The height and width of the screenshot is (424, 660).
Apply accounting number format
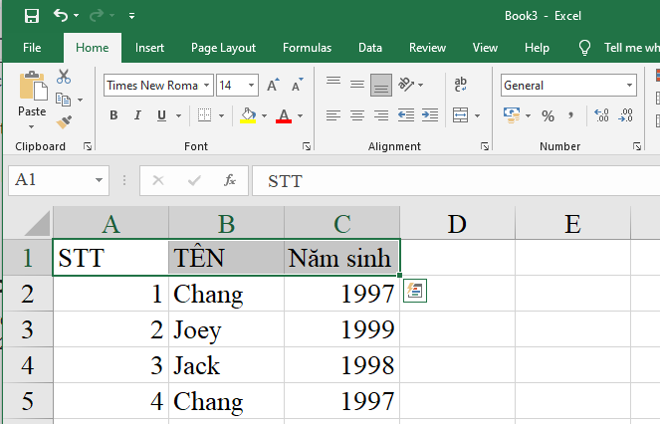(x=512, y=115)
